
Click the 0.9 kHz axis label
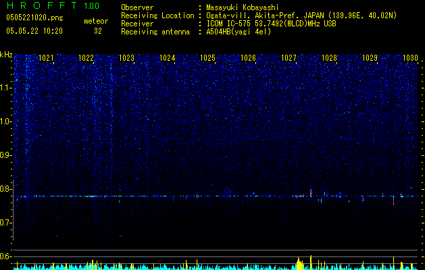pos(6,155)
